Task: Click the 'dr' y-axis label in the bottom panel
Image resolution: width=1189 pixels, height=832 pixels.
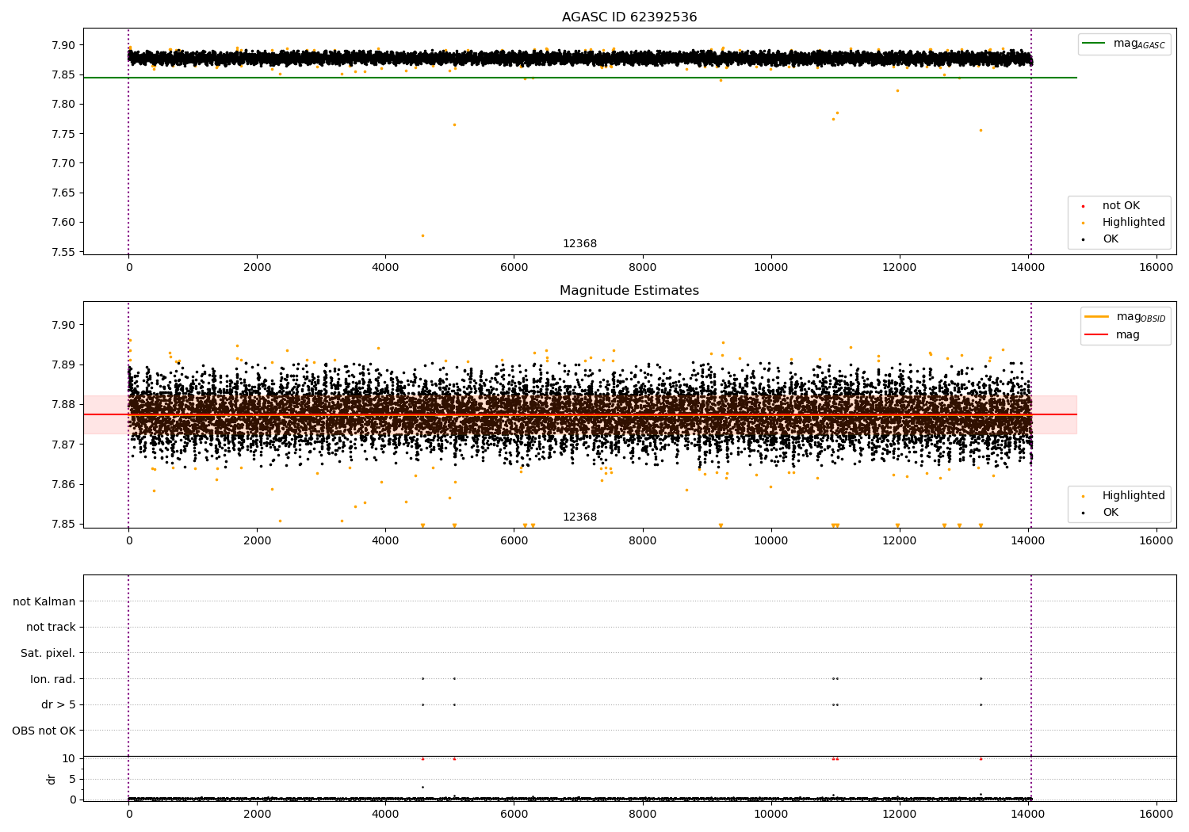Action: (x=52, y=779)
